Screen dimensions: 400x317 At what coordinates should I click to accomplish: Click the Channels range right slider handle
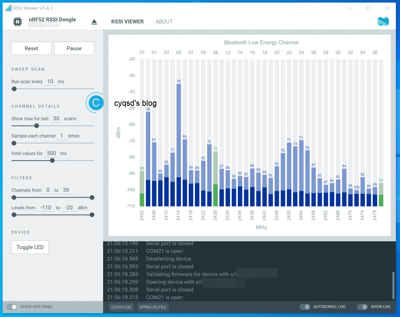[92, 198]
